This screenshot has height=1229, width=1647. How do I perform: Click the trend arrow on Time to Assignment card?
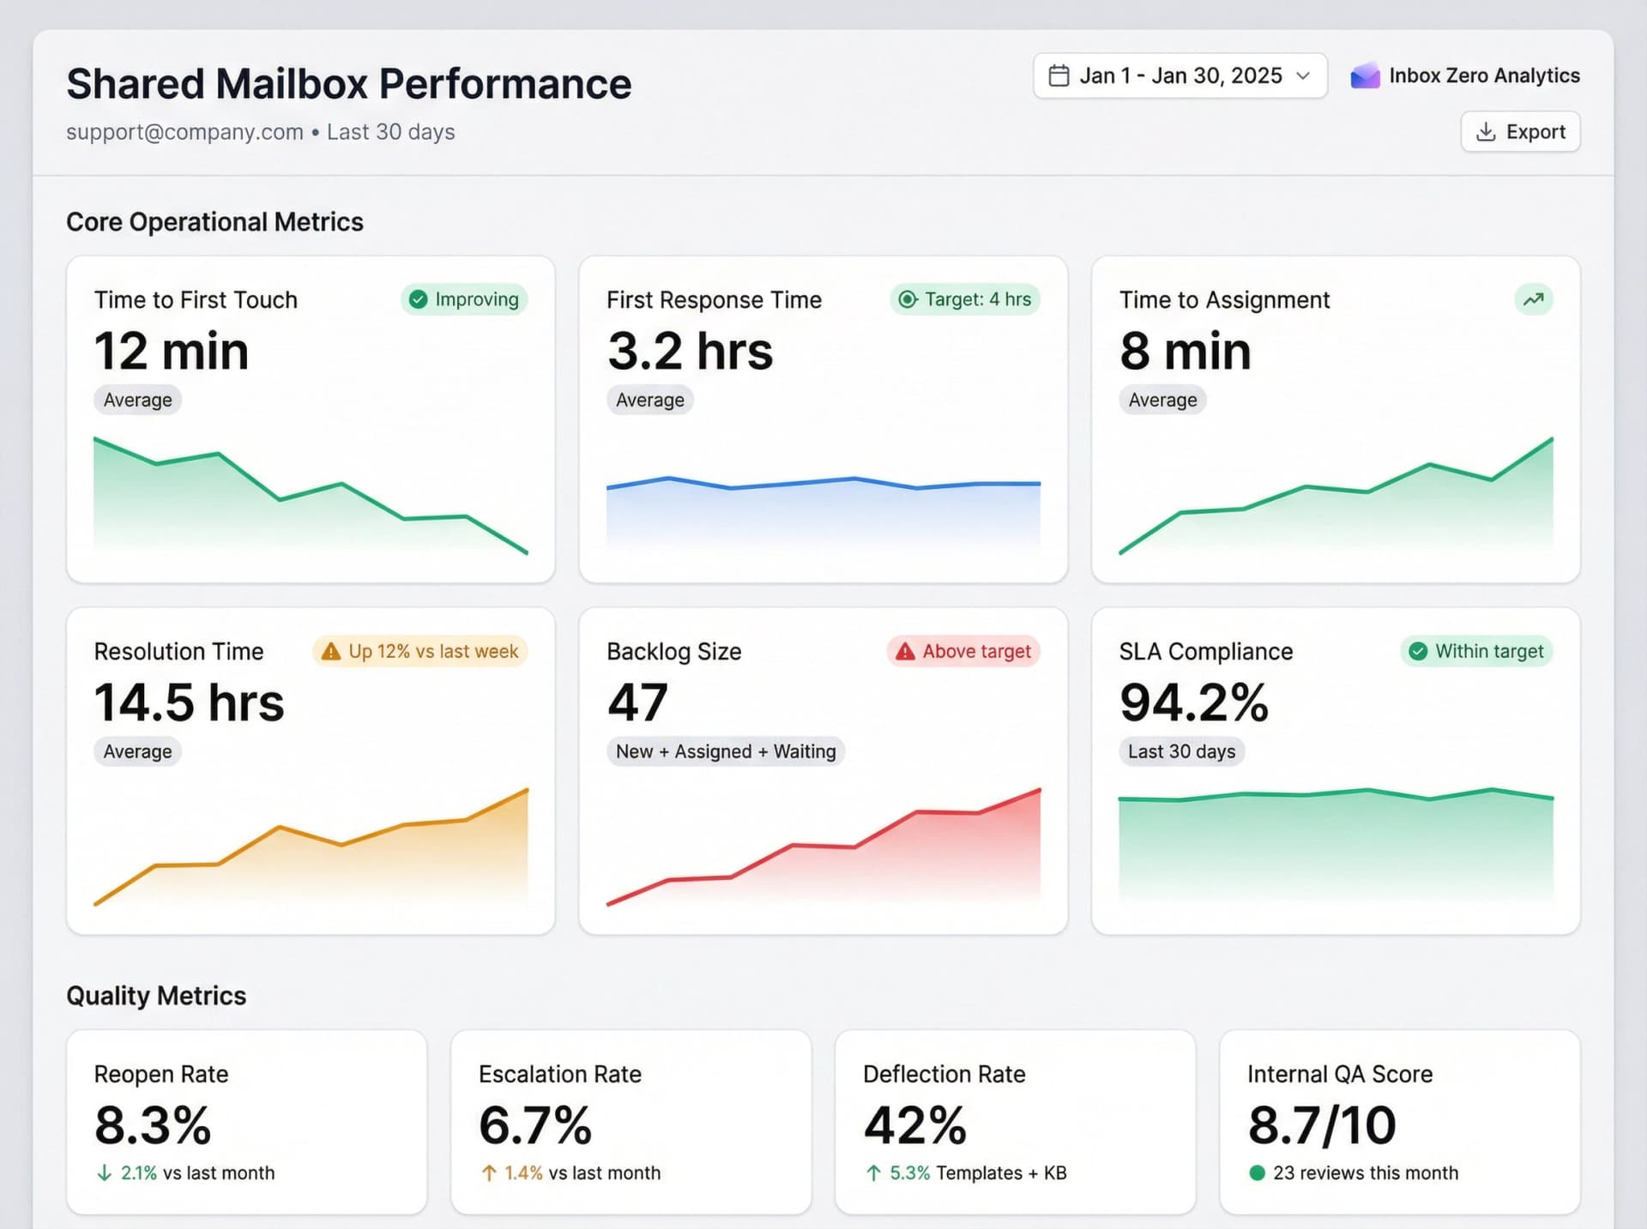(1533, 299)
